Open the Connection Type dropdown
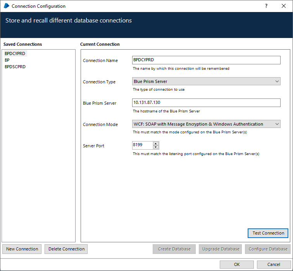Image resolution: width=293 pixels, height=271 pixels. pyautogui.click(x=206, y=81)
